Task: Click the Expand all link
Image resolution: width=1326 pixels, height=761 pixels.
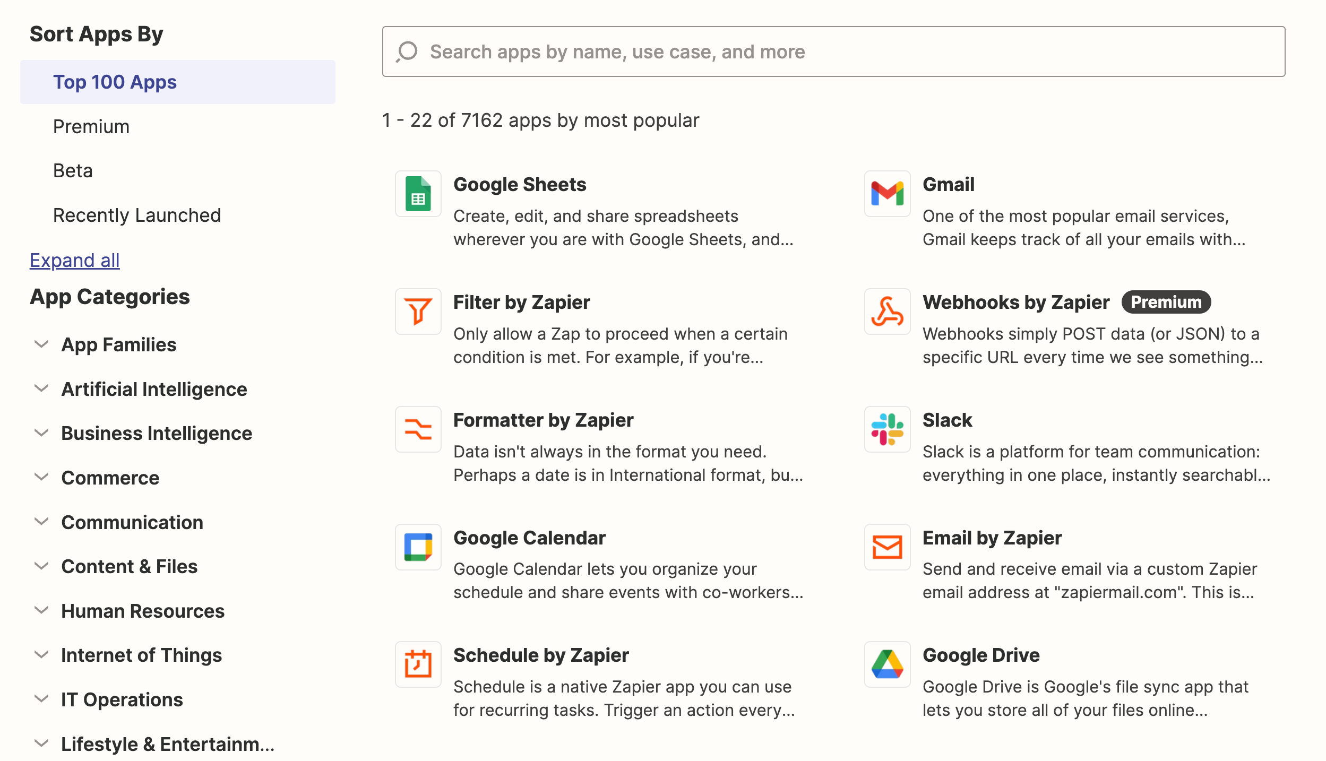Action: 74,261
